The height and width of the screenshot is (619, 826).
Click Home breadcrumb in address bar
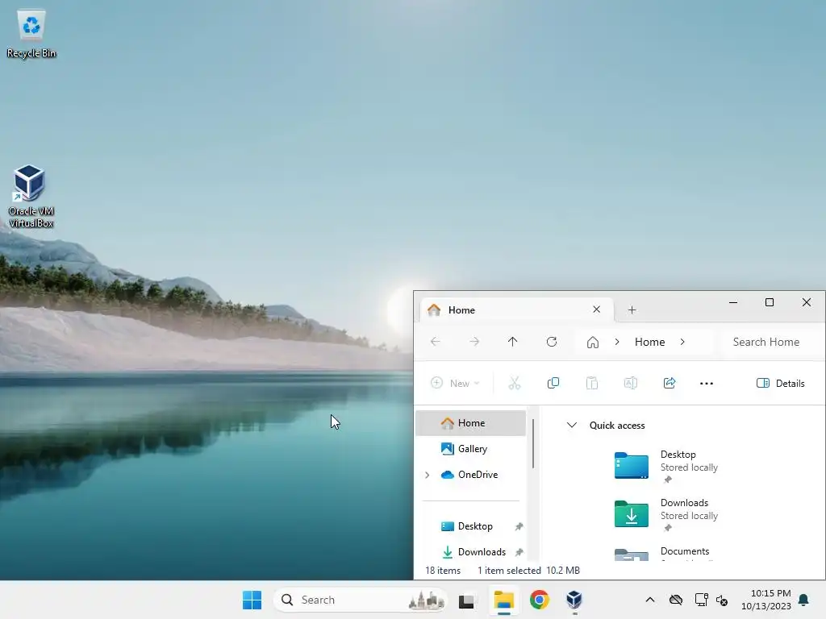[649, 342]
